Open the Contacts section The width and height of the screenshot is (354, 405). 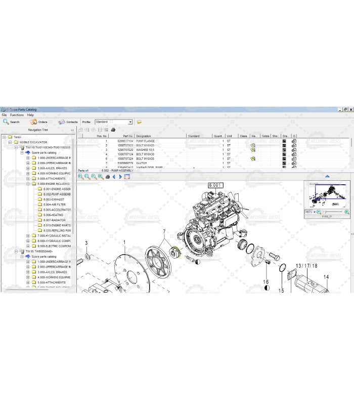click(68, 122)
